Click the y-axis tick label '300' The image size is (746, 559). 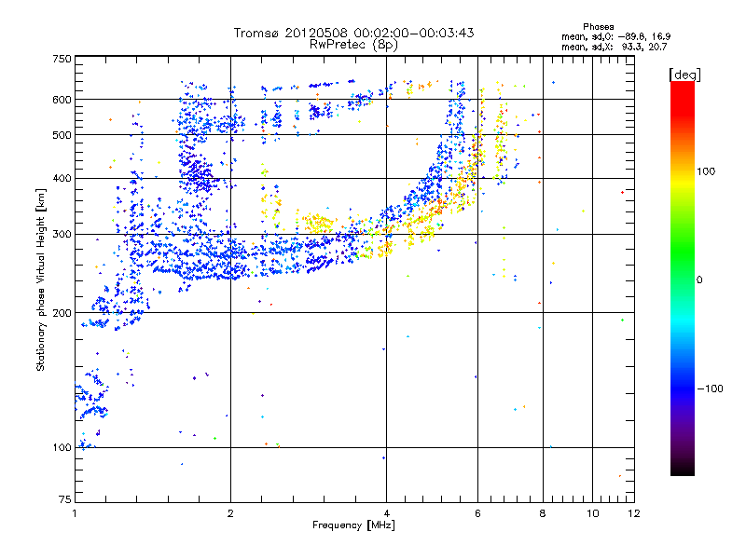(x=62, y=235)
